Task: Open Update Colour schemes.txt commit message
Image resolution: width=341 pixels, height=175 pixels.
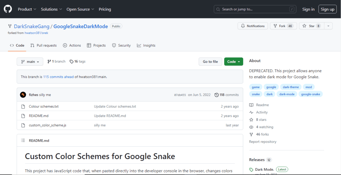Action: 115,106
